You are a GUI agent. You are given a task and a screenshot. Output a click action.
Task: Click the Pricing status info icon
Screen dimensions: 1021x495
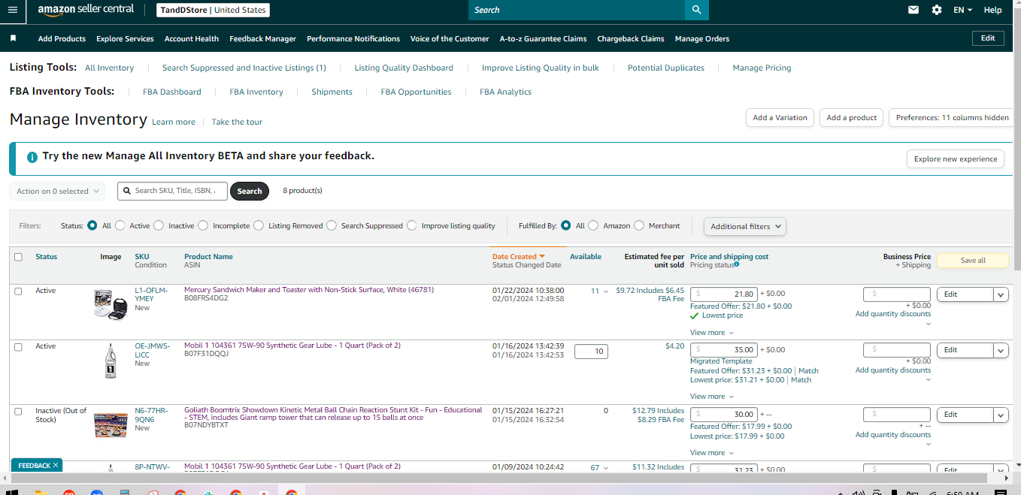pos(736,264)
